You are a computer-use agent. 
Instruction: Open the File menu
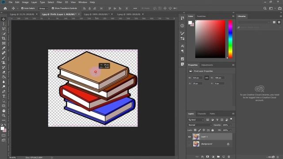[11, 2]
